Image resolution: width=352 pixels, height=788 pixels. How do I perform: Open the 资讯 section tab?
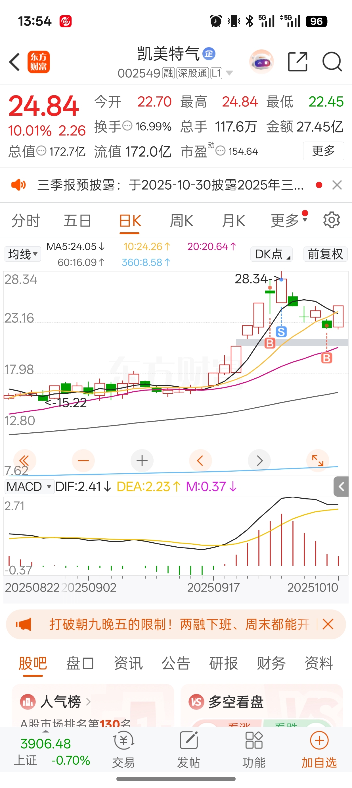click(128, 664)
